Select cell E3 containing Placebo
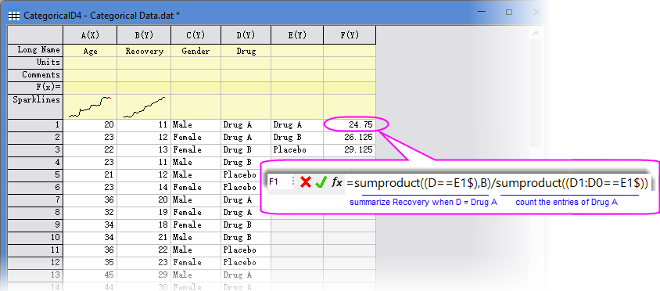 (x=297, y=150)
